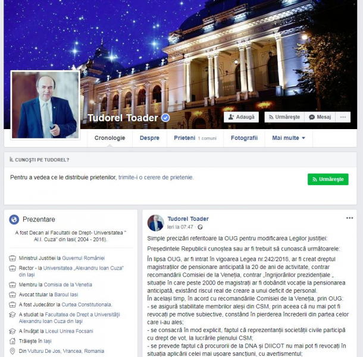
Task: Switch to the Despre tab
Action: click(149, 138)
